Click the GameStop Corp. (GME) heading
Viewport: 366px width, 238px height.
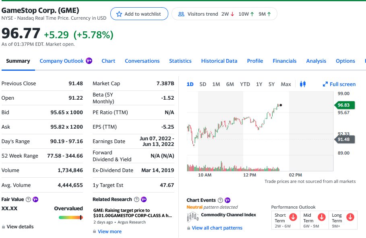[40, 10]
